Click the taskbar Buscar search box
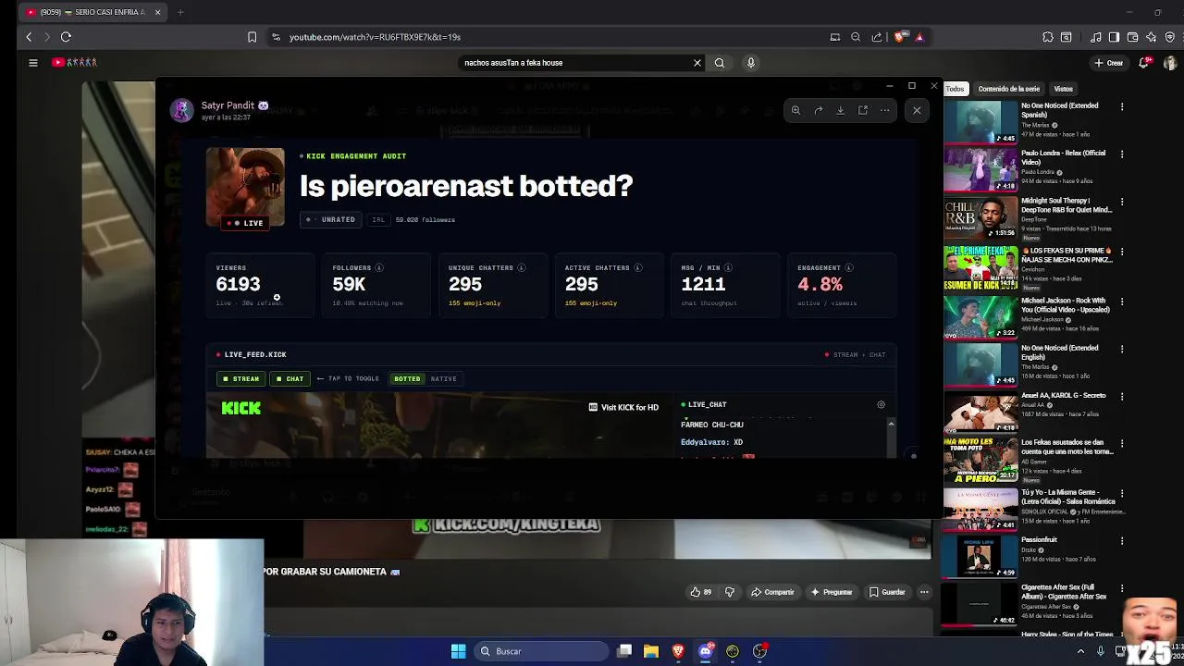This screenshot has width=1184, height=666. pyautogui.click(x=540, y=651)
